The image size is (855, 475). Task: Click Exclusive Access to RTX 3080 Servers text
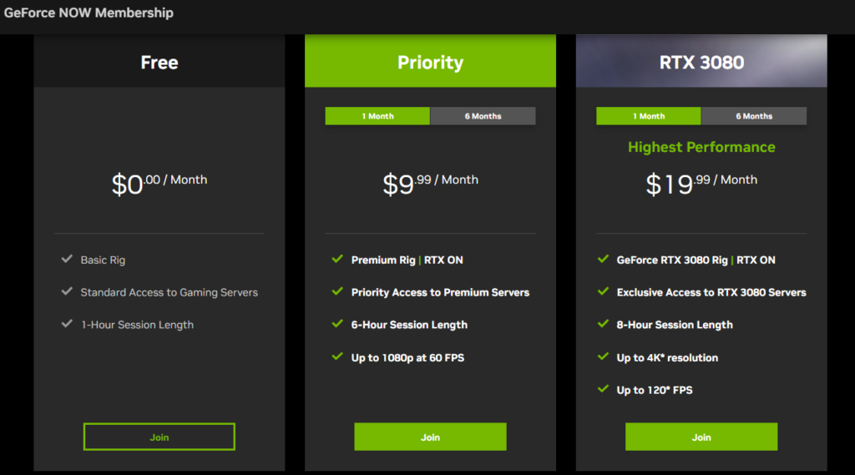point(711,292)
